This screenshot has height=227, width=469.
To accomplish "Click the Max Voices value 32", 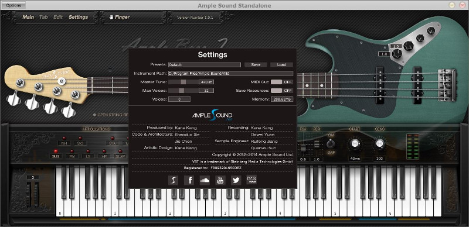I will [x=206, y=90].
